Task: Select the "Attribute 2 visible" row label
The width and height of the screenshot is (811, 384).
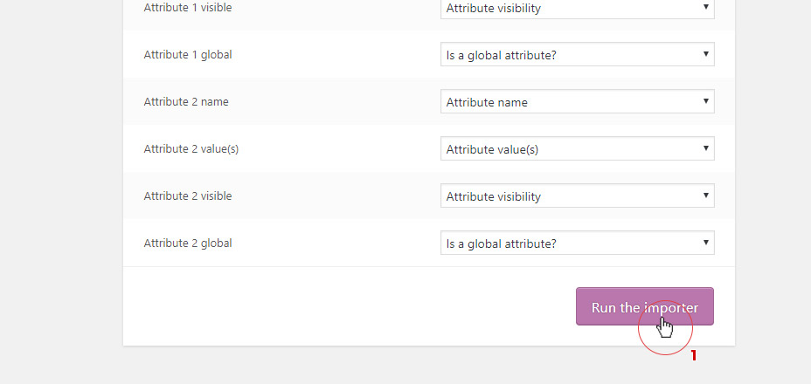Action: (188, 195)
